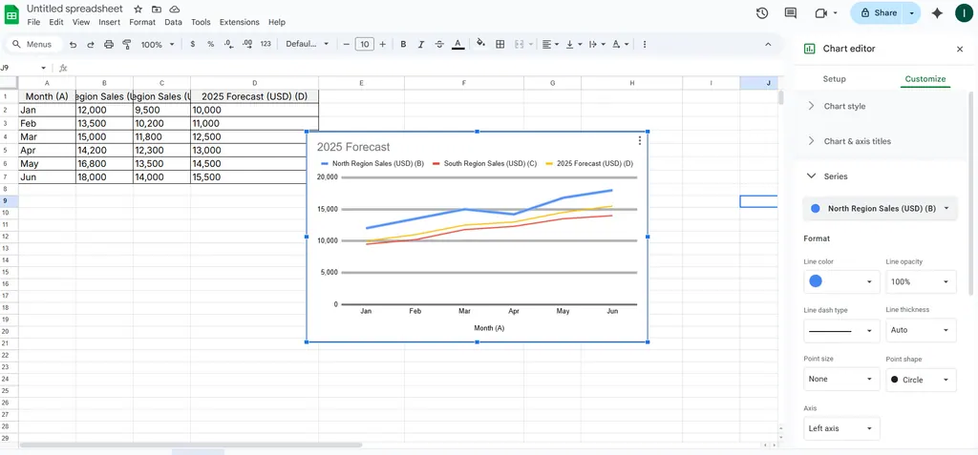Click the Print icon
The width and height of the screenshot is (978, 455).
(x=108, y=44)
